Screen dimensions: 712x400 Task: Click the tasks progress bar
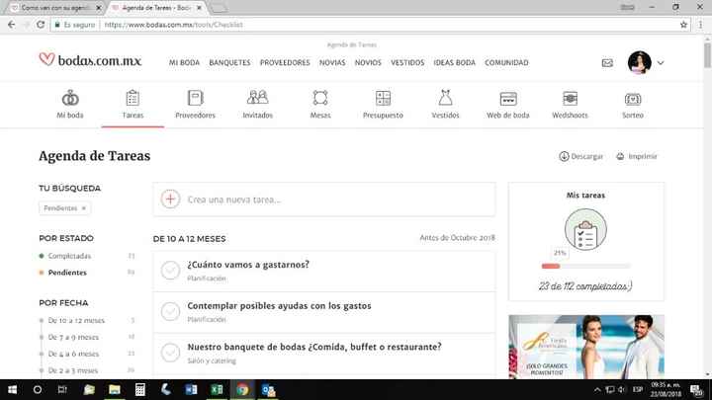585,267
